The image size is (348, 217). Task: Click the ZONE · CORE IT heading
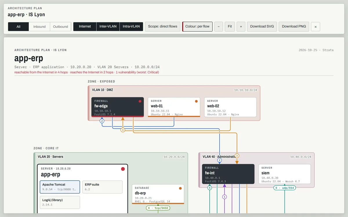[x=46, y=148]
